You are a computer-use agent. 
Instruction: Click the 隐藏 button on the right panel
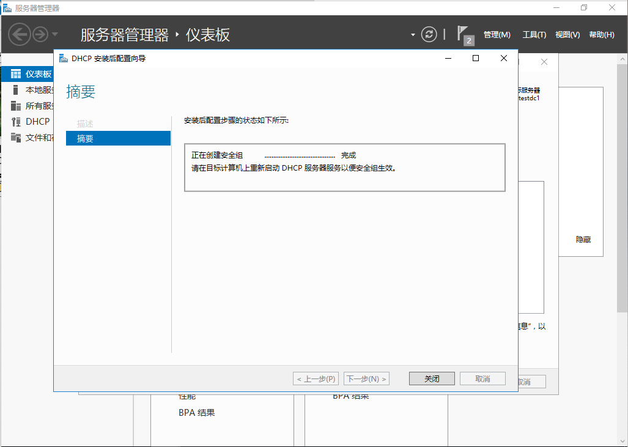582,239
